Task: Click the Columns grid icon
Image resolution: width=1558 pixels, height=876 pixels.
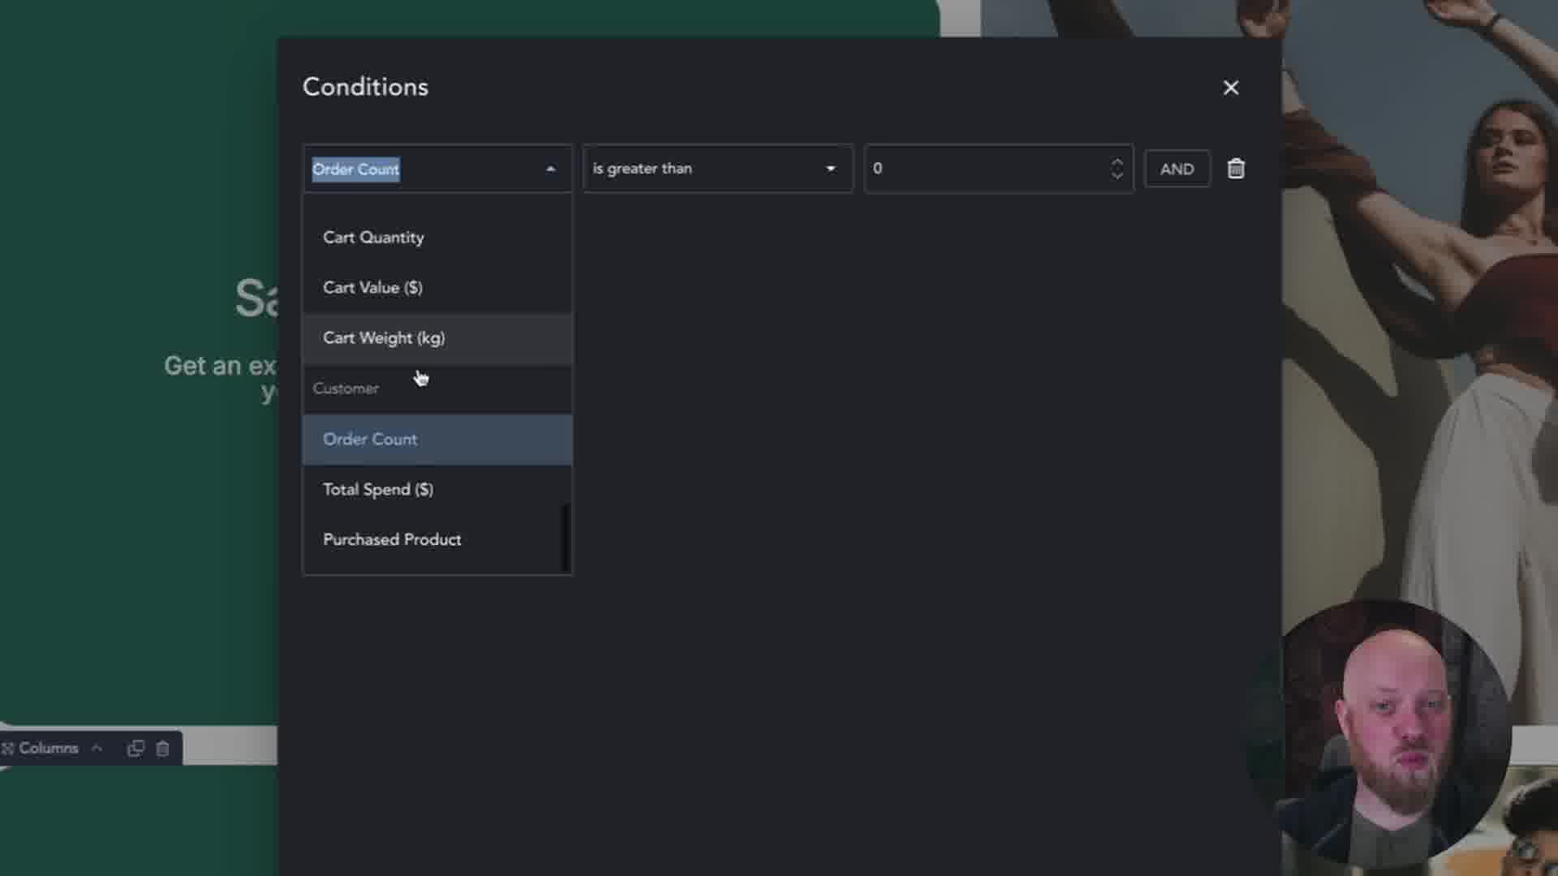Action: 8,748
